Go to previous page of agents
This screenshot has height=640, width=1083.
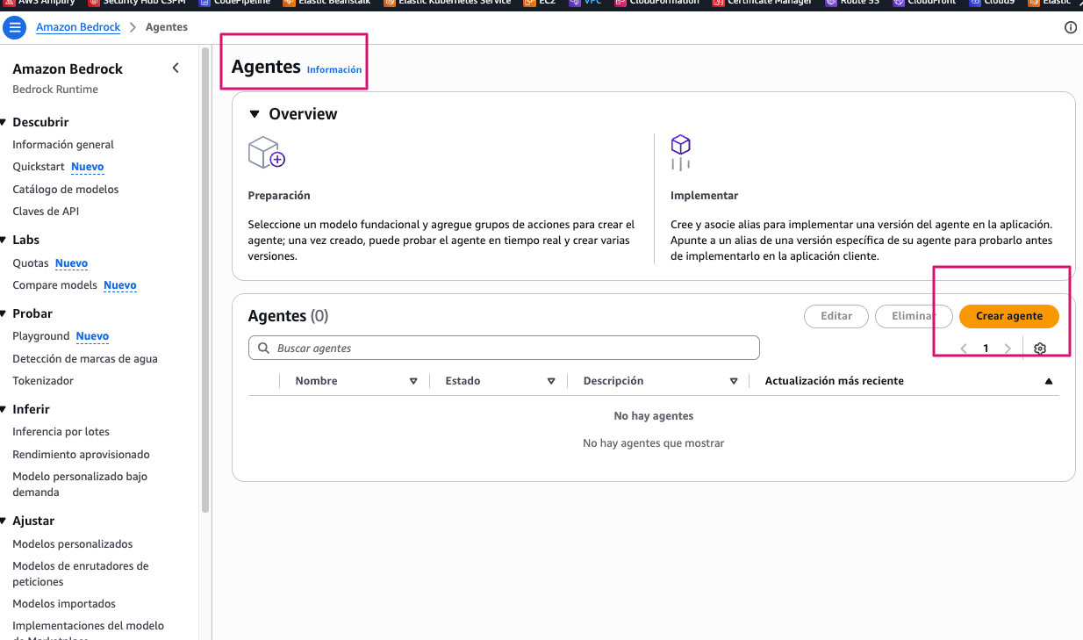point(964,349)
